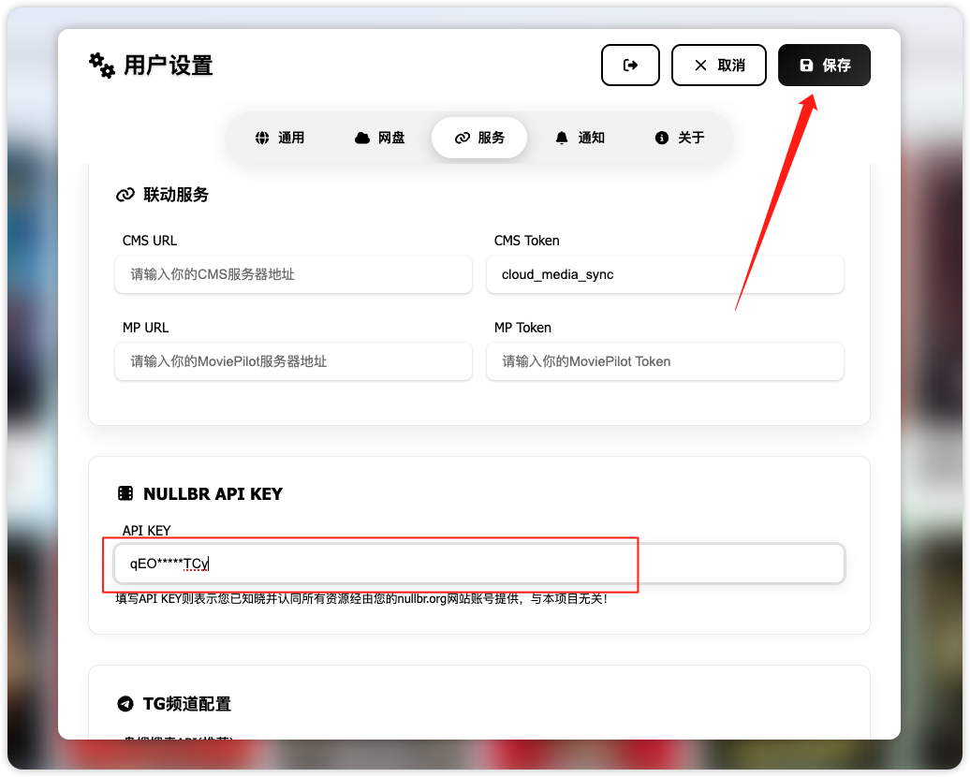Click the globe icon for 通用
970x777 pixels.
pyautogui.click(x=262, y=138)
